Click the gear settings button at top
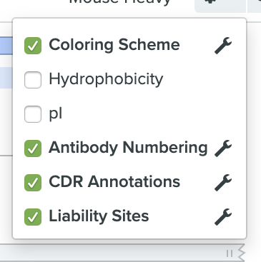The width and height of the screenshot is (261, 262). 220,6
